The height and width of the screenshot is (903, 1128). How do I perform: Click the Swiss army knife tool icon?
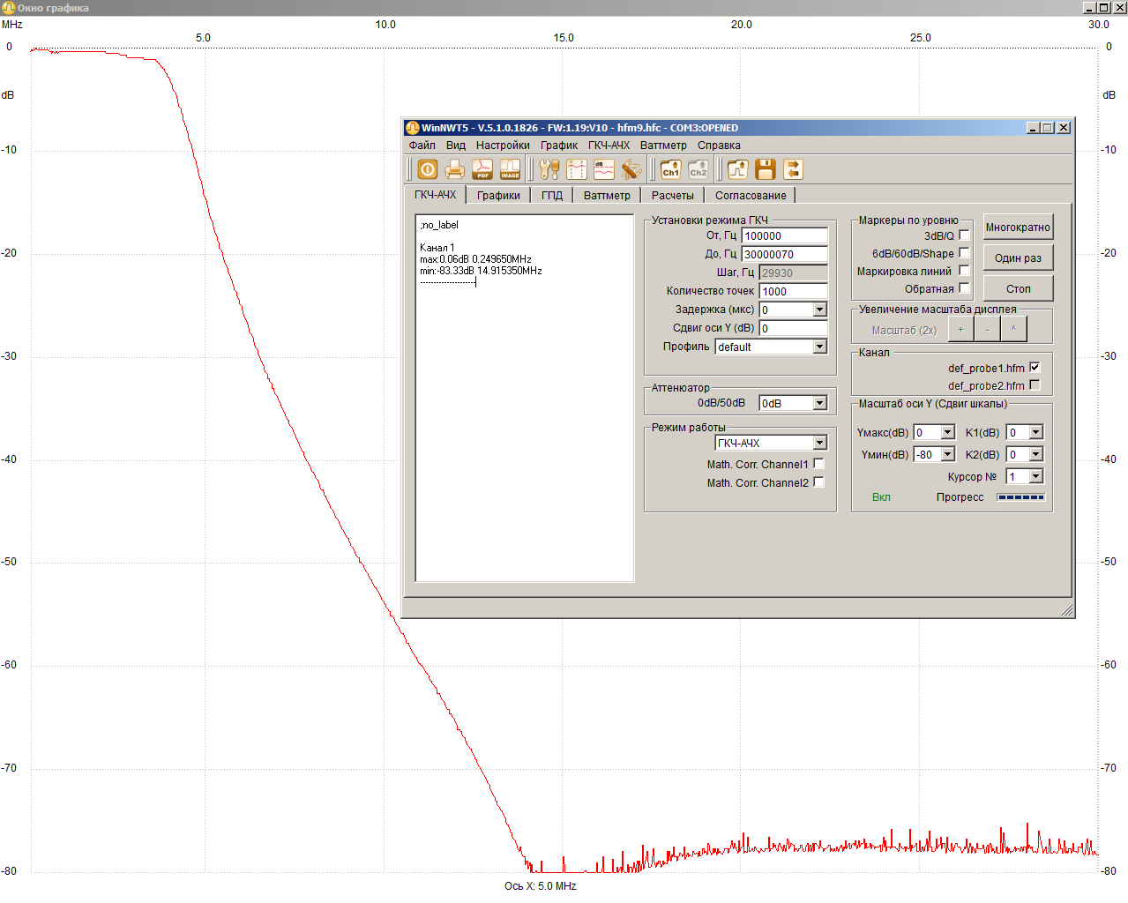(631, 169)
